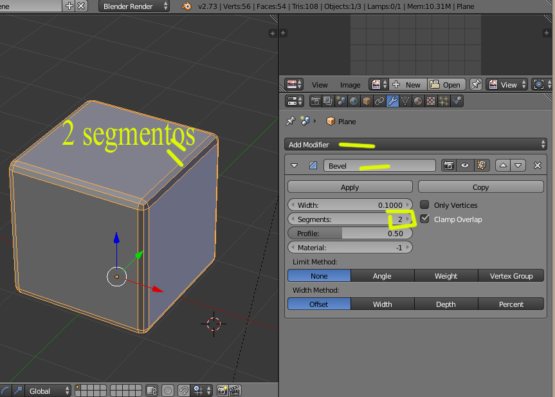555x397 pixels.
Task: Open the render engine selector Blender Render
Action: tap(134, 6)
